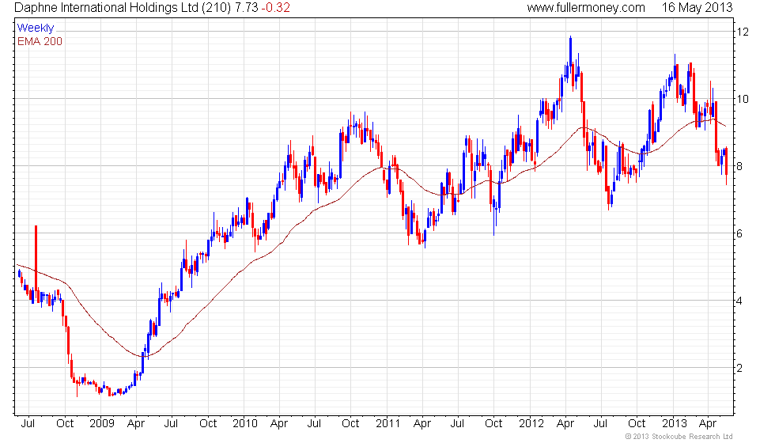Click the 2010 year label on time axis
775x443 pixels.
coord(245,423)
